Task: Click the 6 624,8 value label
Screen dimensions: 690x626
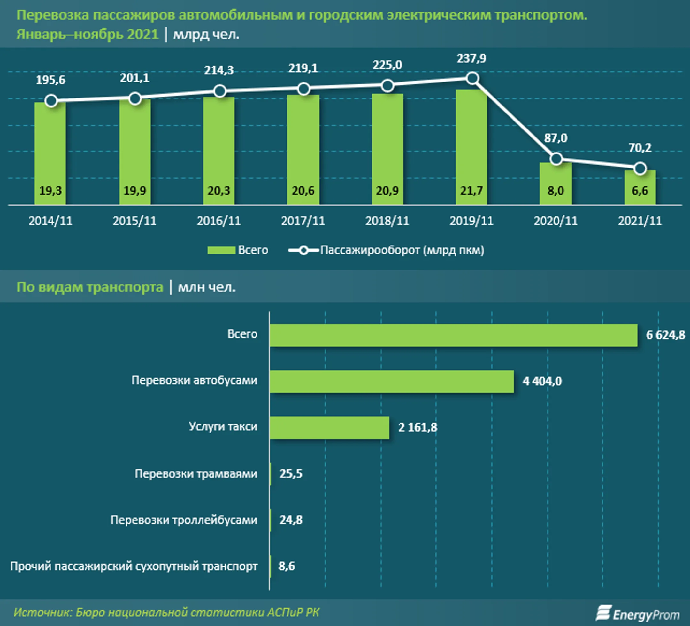Action: (x=665, y=335)
